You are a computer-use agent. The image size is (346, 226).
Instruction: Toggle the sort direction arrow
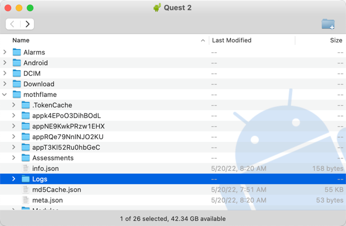tap(203, 41)
